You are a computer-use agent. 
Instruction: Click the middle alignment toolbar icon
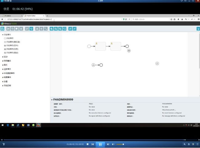click(41, 29)
